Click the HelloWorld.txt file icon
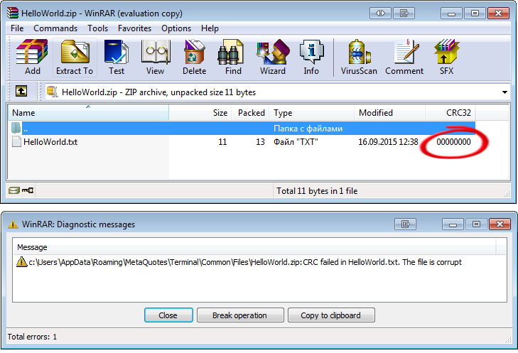 [x=16, y=141]
